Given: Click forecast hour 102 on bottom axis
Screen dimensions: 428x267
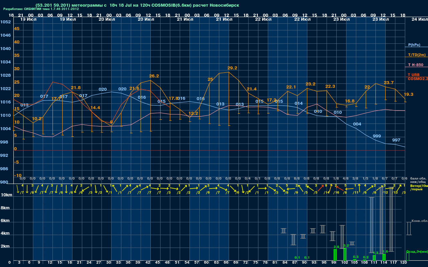Looking at the screenshot, I should pyautogui.click(x=345, y=263).
